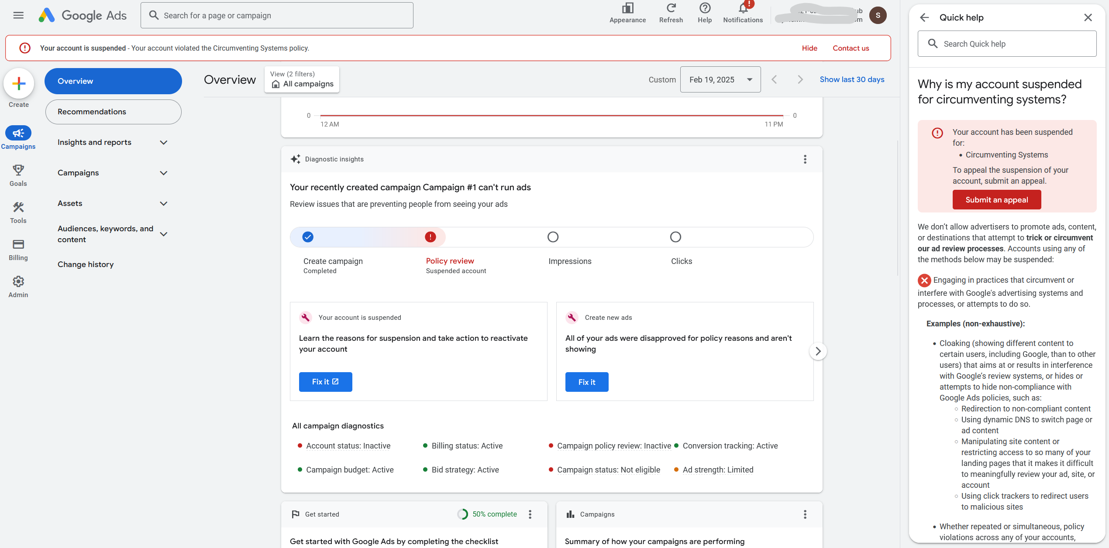Click Fix it for Create new ads

[x=587, y=382]
